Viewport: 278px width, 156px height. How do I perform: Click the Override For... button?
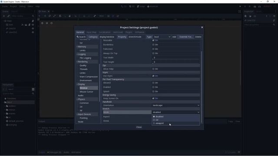coord(185,37)
